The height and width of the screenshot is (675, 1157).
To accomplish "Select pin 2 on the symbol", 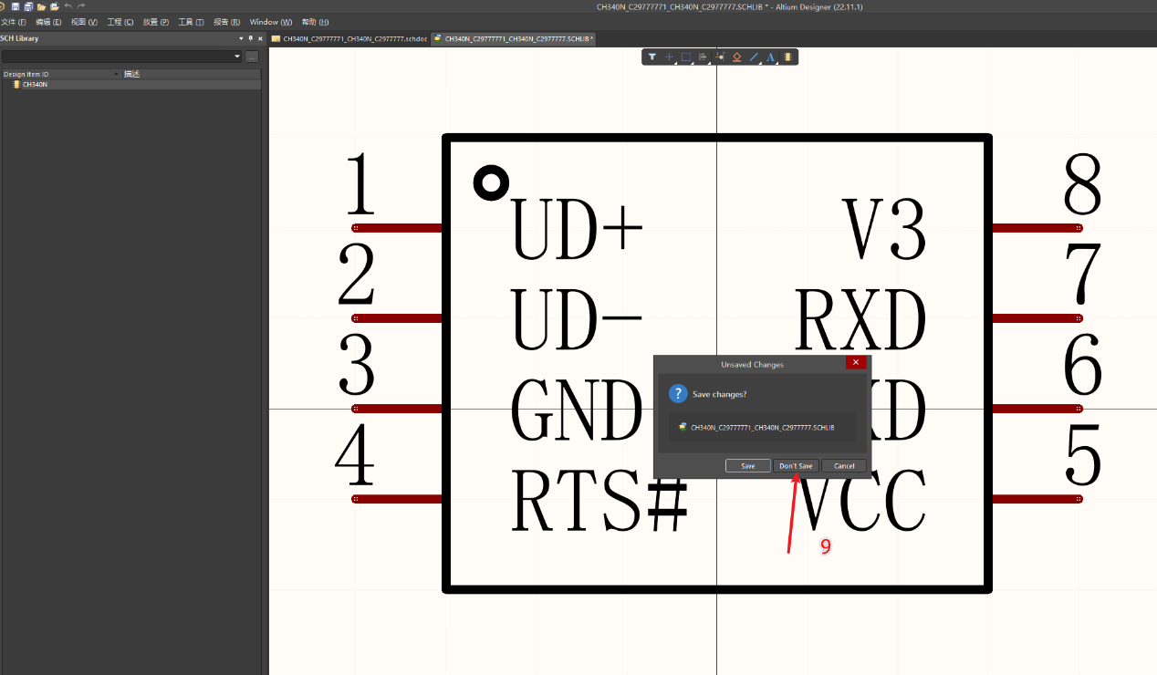I will (397, 318).
